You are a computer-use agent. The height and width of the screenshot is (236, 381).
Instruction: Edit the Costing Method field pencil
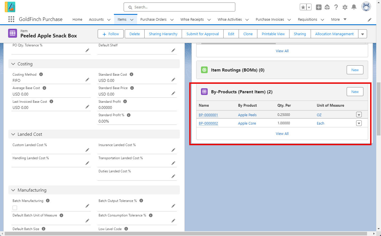87,80
